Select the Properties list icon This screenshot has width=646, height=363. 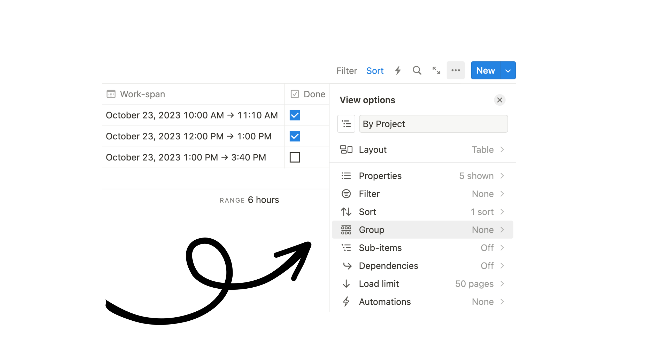click(x=346, y=176)
